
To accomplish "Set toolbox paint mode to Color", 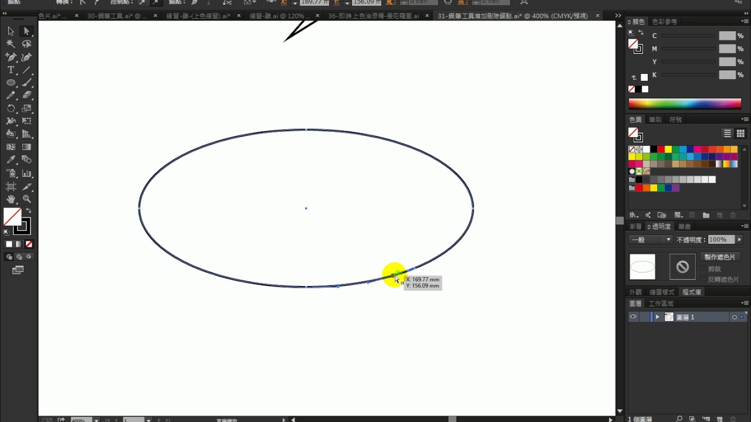I will tap(9, 244).
